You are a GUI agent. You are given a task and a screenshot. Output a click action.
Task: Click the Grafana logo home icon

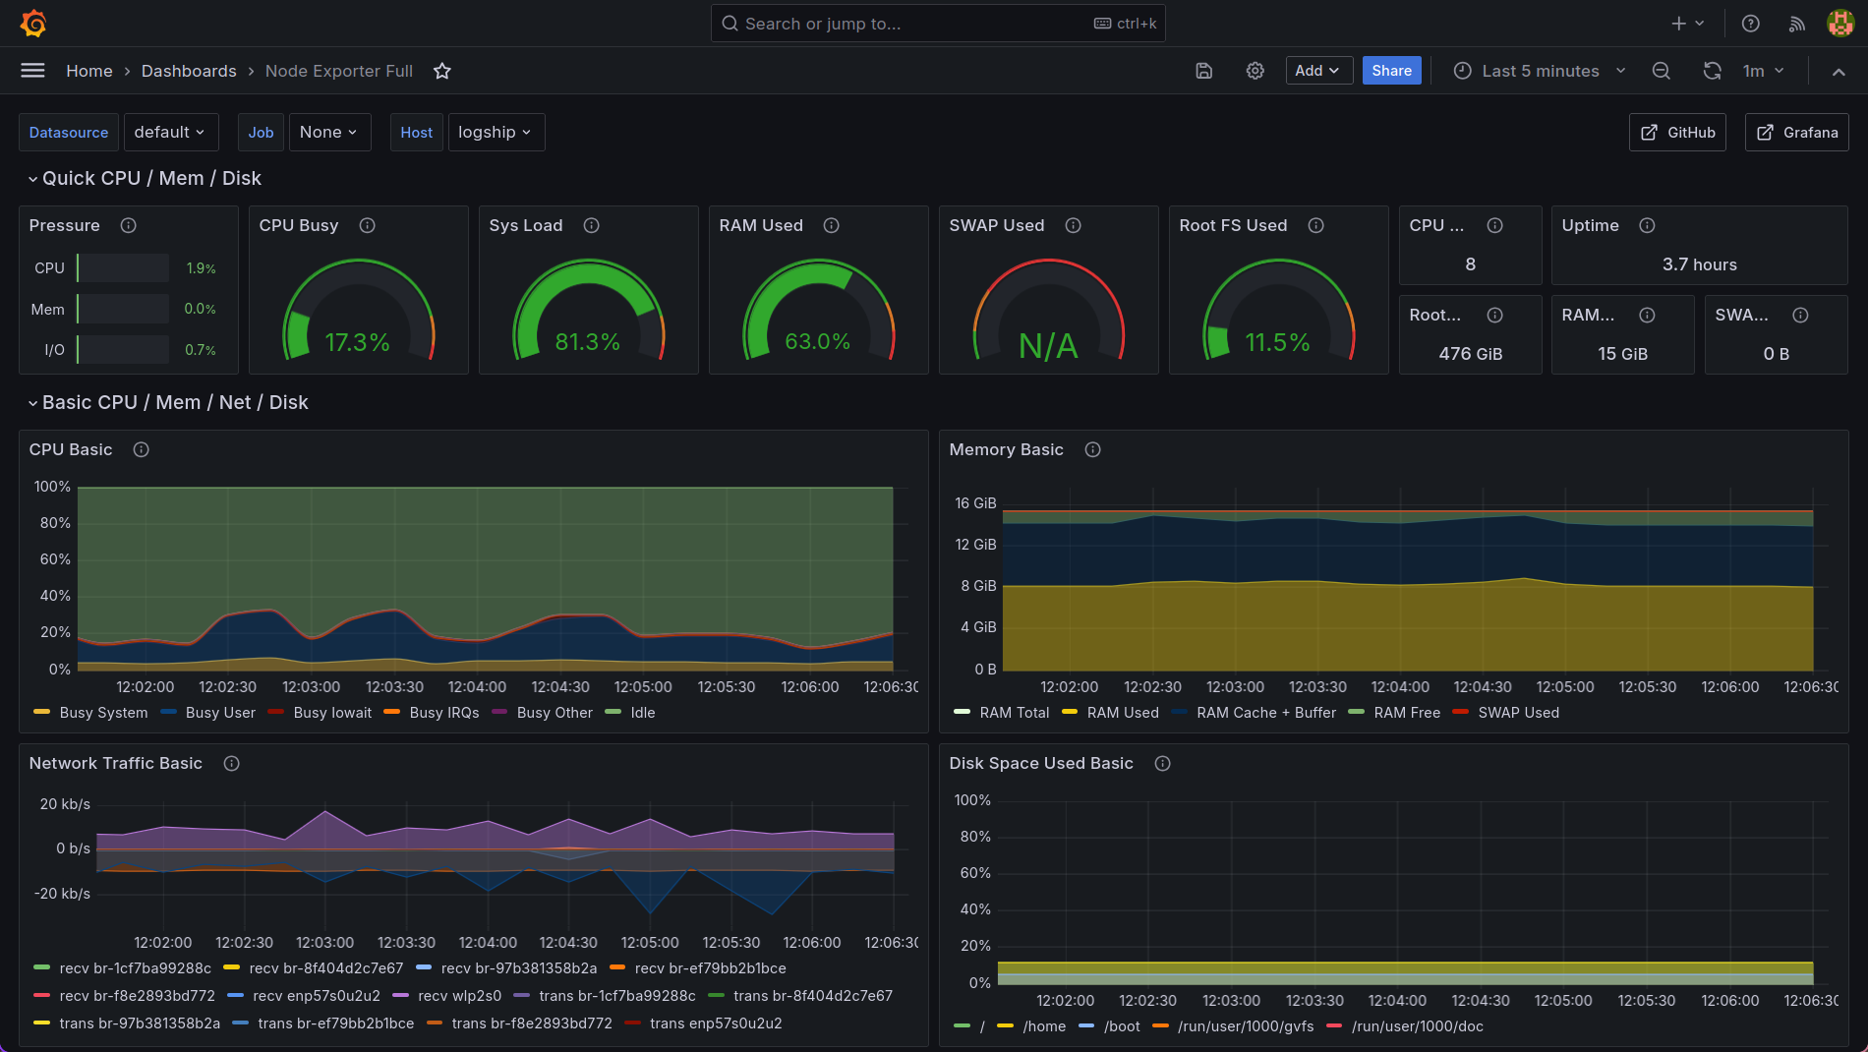coord(33,24)
